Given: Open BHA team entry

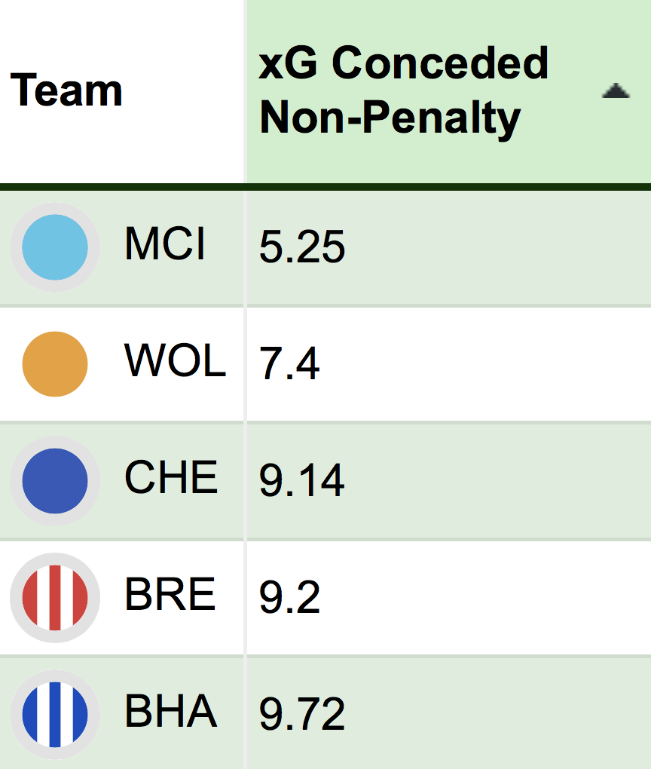Looking at the screenshot, I should click(170, 711).
